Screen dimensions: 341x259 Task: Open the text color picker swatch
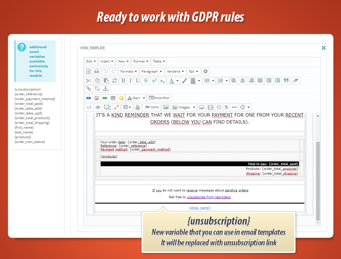pos(172,81)
